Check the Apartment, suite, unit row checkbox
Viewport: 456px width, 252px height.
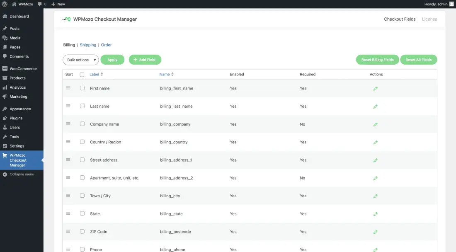[82, 177]
